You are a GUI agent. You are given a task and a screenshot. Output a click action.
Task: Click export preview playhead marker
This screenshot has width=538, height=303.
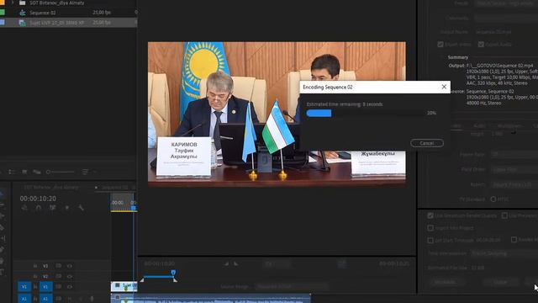coord(173,273)
